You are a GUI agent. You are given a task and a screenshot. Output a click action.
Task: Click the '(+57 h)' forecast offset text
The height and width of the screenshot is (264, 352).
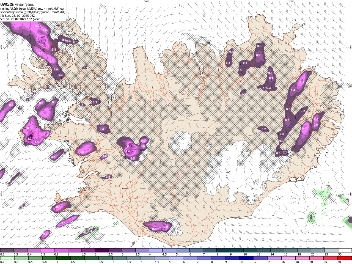click(38, 19)
